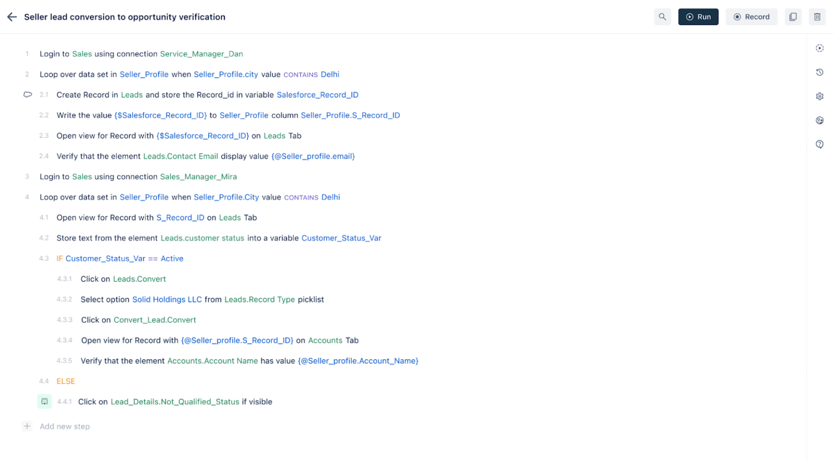Click the duplicate icon in the top toolbar
Viewport: 833px width, 462px height.
coord(793,17)
